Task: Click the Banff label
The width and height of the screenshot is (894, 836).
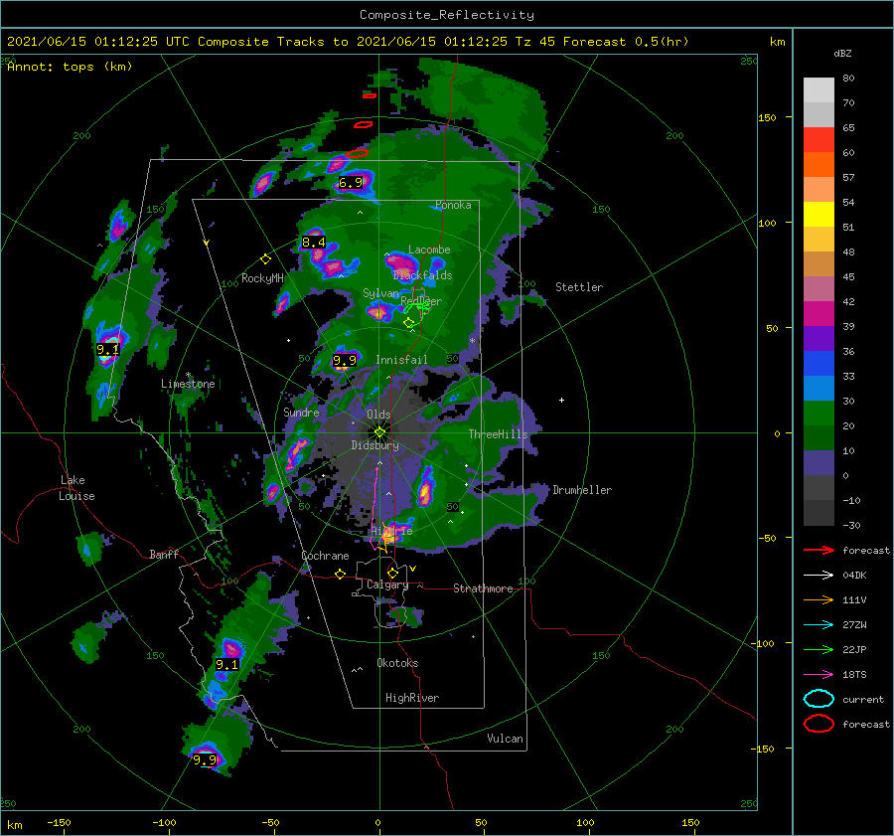Action: (164, 554)
